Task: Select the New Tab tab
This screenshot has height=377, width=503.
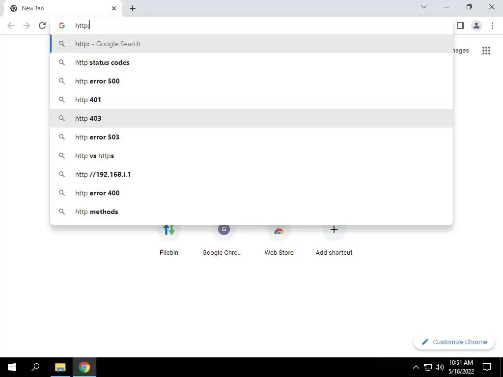Action: [63, 8]
